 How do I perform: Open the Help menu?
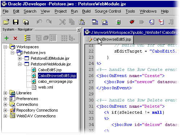click(x=165, y=11)
